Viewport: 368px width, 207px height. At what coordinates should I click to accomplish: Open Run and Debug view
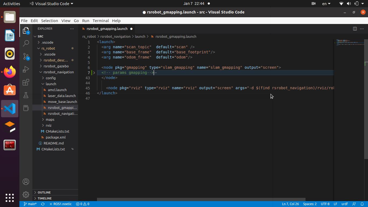click(x=26, y=69)
